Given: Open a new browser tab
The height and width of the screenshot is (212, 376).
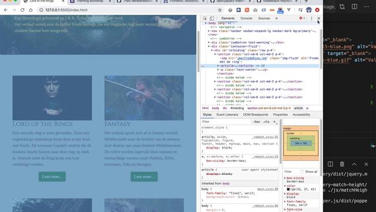Looking at the screenshot, I should point(306,1).
